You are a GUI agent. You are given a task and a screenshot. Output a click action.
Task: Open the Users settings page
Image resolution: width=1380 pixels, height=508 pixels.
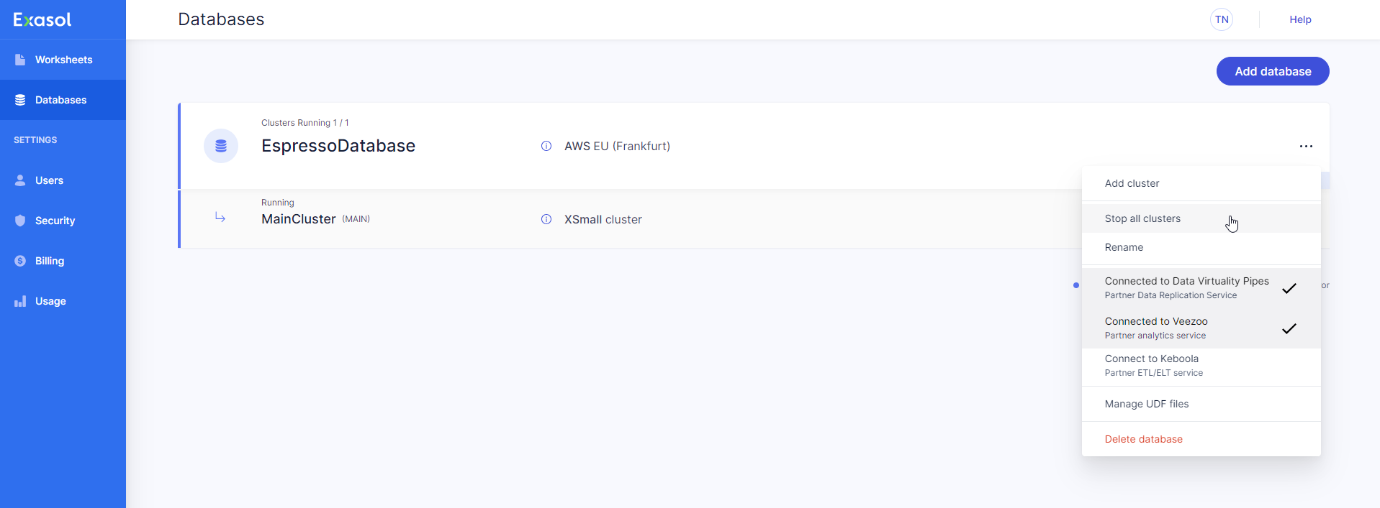(x=49, y=180)
